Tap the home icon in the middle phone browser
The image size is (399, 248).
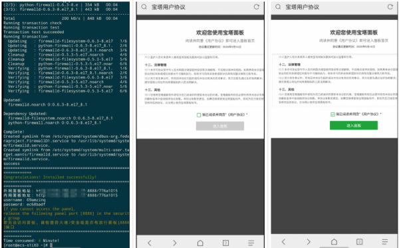(200, 243)
